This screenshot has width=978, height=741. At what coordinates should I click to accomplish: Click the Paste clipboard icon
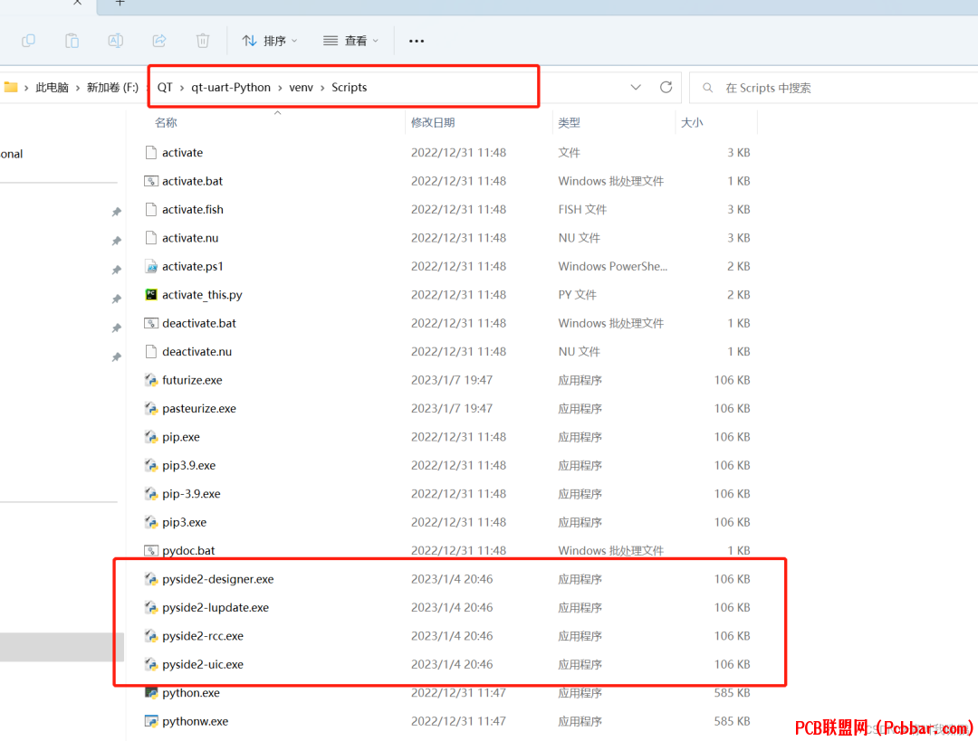coord(72,41)
